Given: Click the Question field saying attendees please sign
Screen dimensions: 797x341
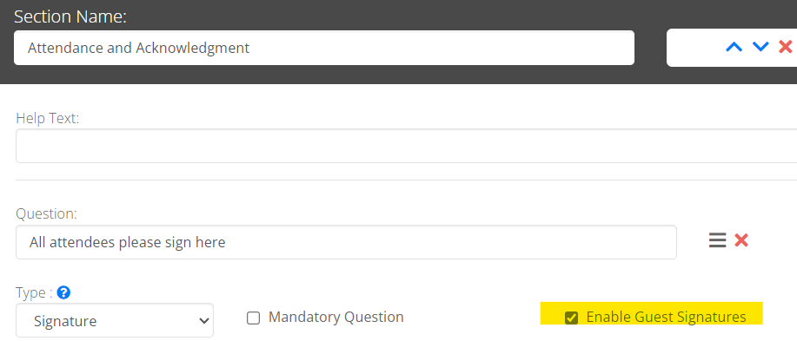Looking at the screenshot, I should [x=346, y=242].
